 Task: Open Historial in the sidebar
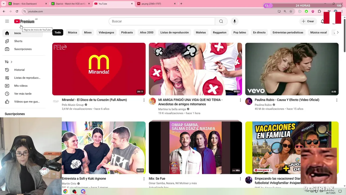pos(23,70)
